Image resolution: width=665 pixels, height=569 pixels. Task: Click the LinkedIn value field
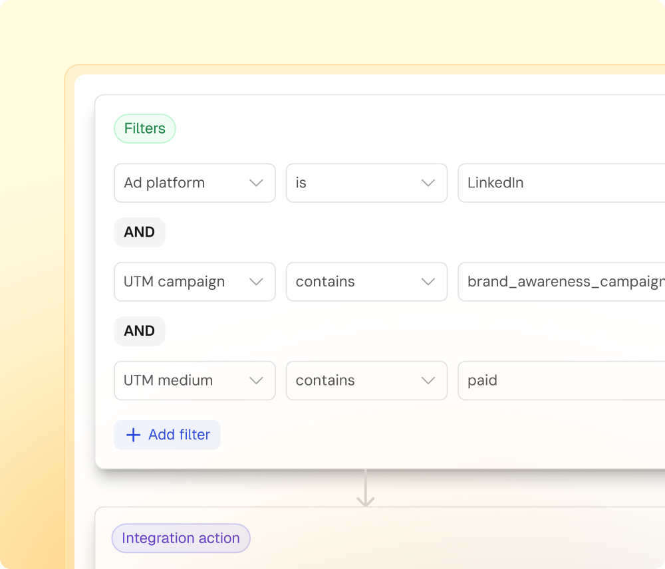coord(561,183)
